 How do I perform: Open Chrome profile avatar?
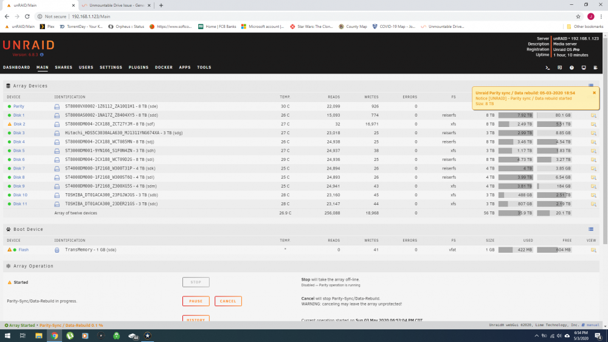[x=590, y=16]
